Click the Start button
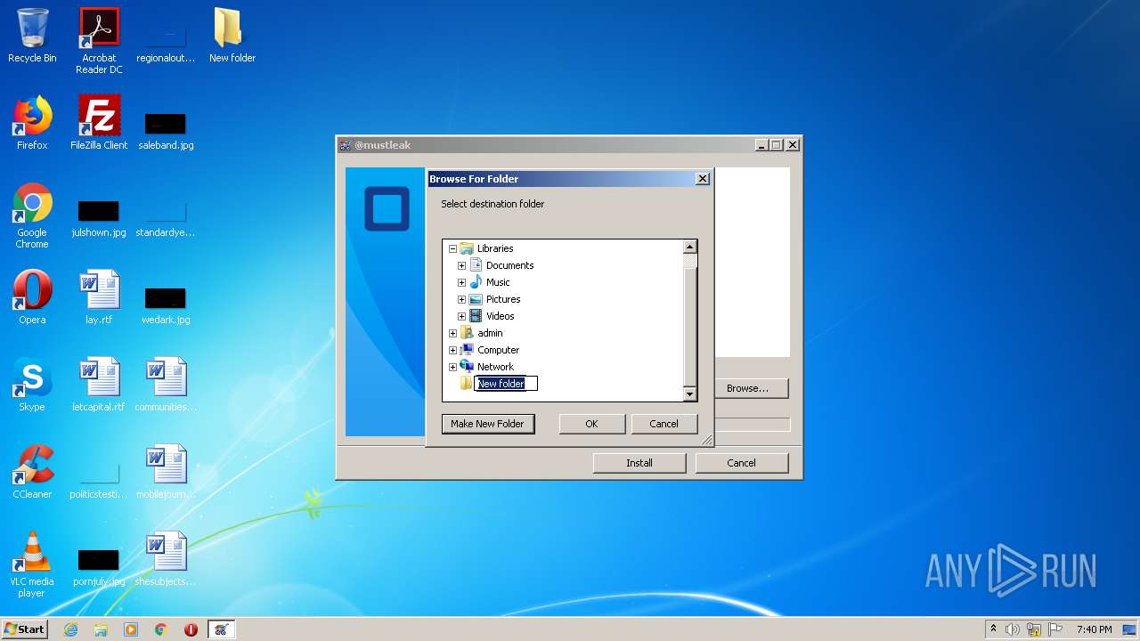This screenshot has width=1140, height=641. [25, 629]
